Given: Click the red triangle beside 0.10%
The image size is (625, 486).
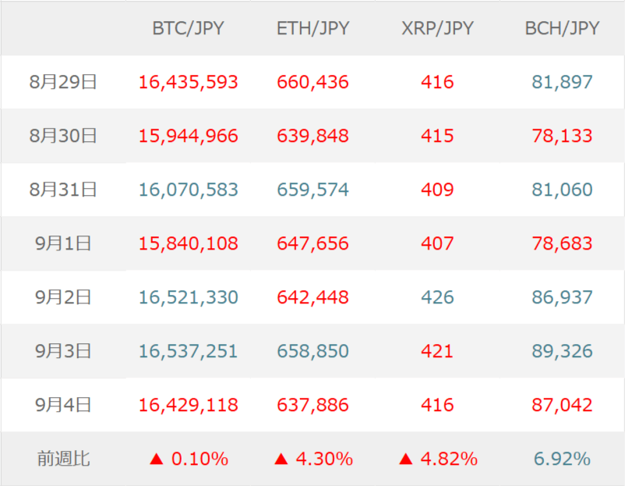Looking at the screenshot, I should pos(156,459).
